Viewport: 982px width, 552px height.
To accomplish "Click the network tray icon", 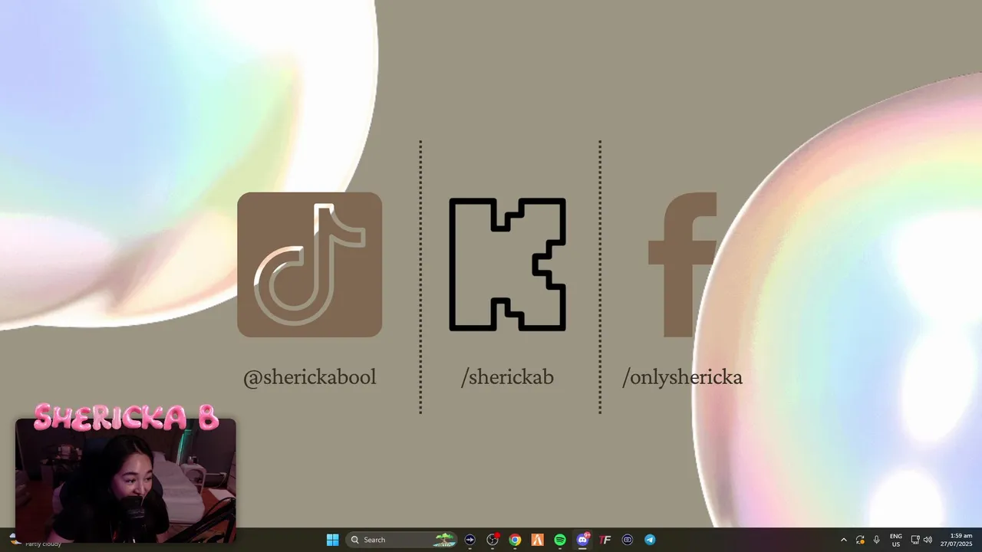I will point(915,540).
